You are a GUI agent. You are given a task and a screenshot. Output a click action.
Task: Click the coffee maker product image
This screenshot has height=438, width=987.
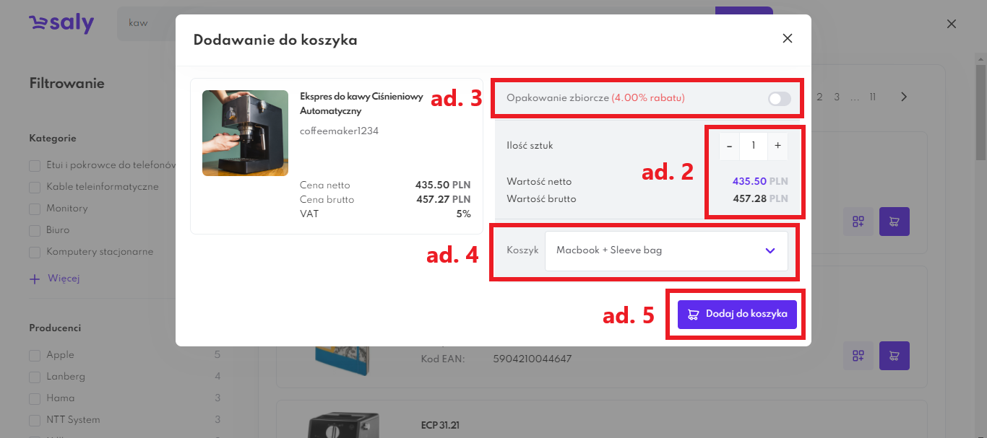[x=235, y=133]
